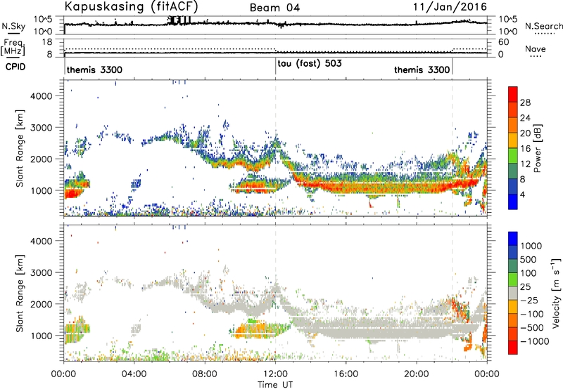Click the '-500' label on the Velocity color bar

[x=531, y=327]
